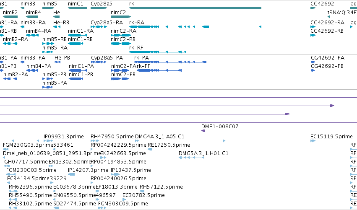Click the Cyp28a5-RA transcript label
Viewport: 357px width, 210px height.
click(x=107, y=23)
